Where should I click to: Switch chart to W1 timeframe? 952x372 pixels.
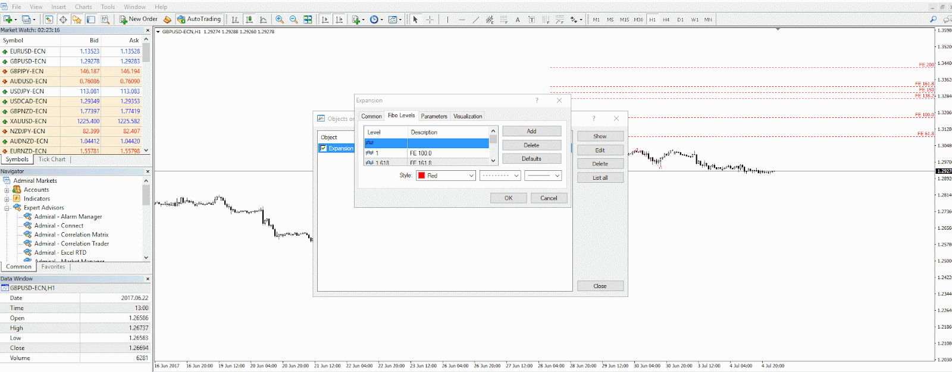[x=695, y=20]
